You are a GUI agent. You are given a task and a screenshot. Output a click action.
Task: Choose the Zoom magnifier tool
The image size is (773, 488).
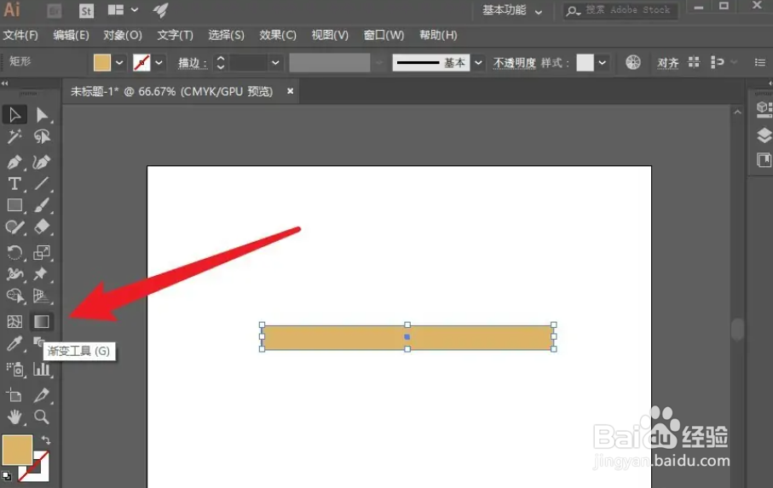tap(42, 417)
